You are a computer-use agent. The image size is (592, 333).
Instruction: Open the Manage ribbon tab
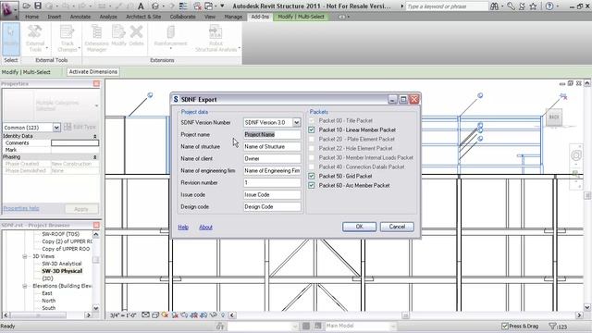coord(233,17)
